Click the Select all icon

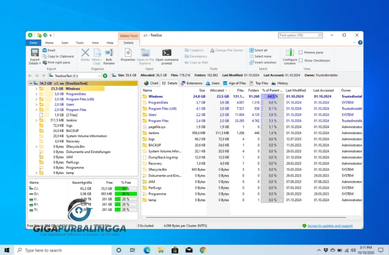251,50
